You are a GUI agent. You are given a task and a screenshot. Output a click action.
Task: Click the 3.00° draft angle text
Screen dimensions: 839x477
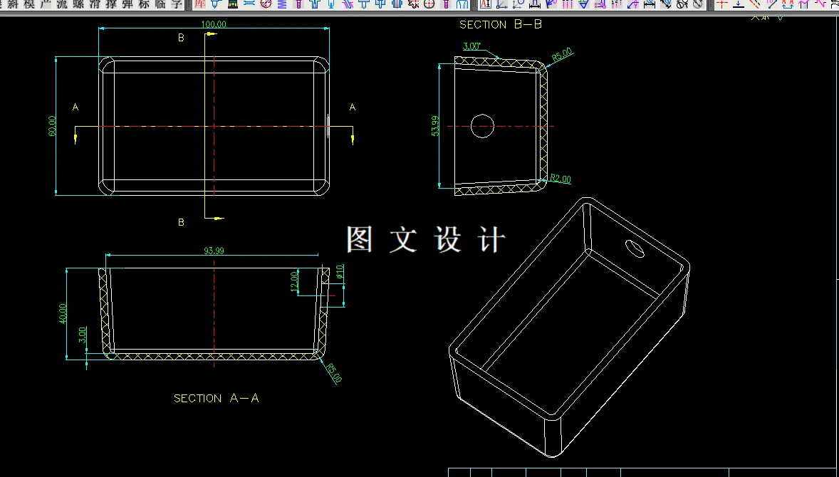472,46
